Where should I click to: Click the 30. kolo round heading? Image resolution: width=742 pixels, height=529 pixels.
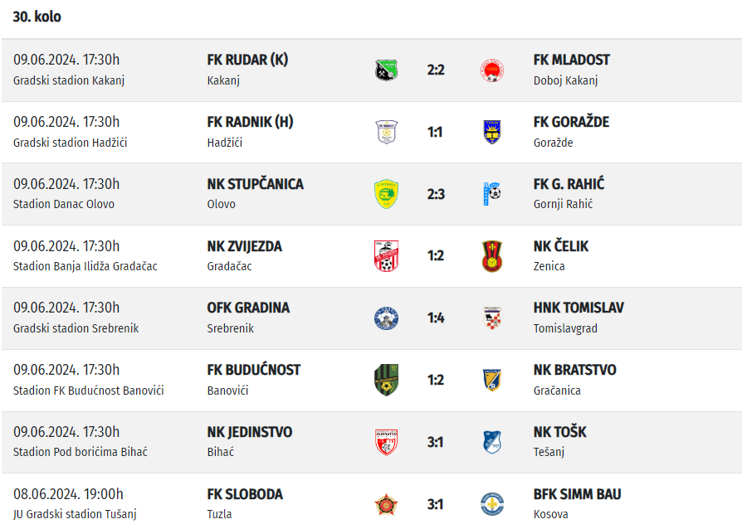(x=37, y=17)
